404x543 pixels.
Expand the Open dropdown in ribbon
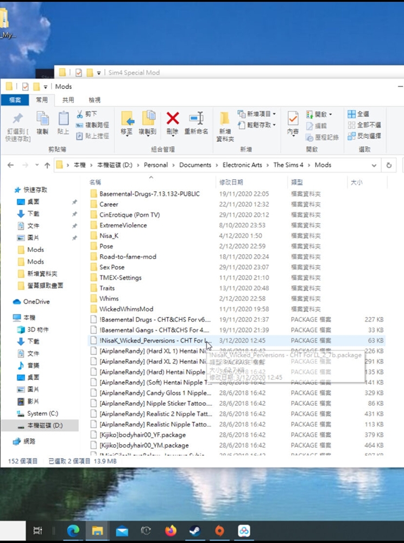[330, 114]
